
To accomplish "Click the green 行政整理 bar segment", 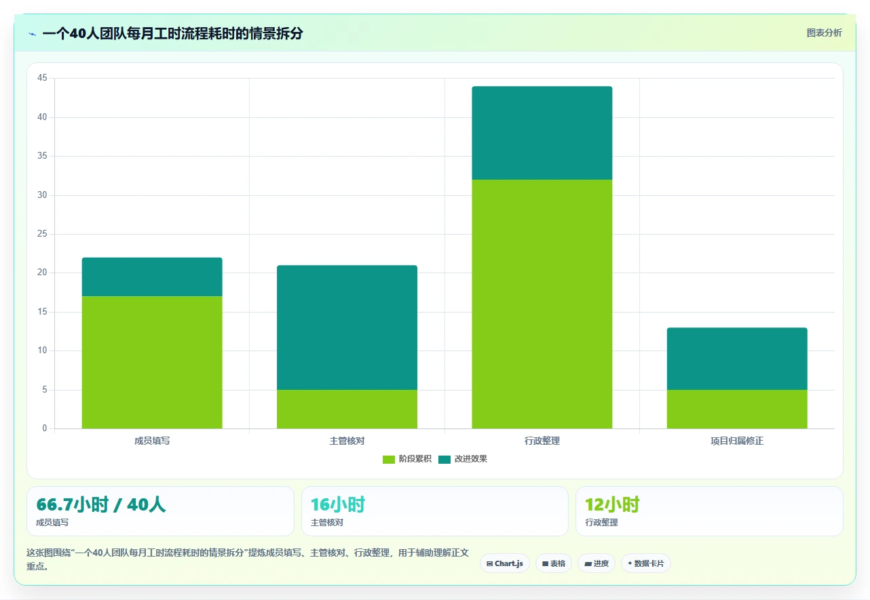I will pyautogui.click(x=542, y=304).
